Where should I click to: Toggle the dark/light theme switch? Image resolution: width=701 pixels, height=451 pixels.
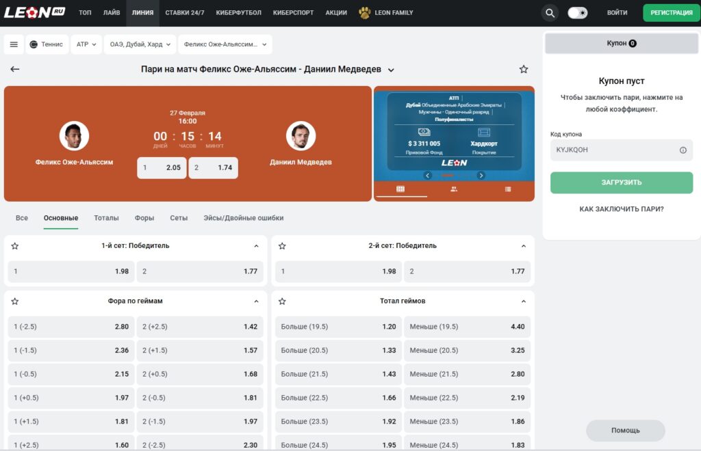[x=577, y=12]
